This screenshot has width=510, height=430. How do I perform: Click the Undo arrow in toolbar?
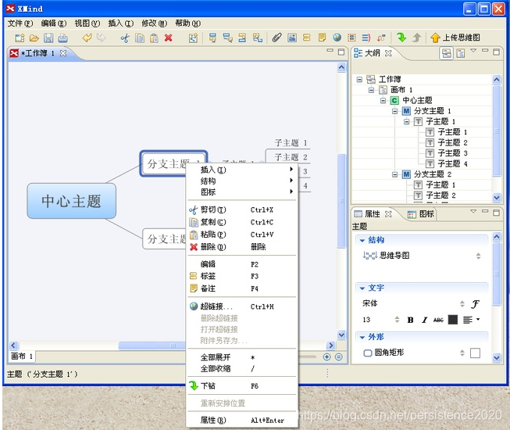87,38
